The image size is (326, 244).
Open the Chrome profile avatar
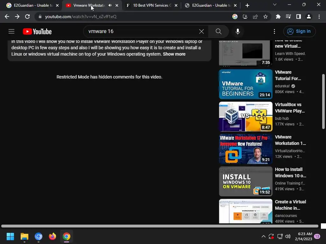[309, 17]
